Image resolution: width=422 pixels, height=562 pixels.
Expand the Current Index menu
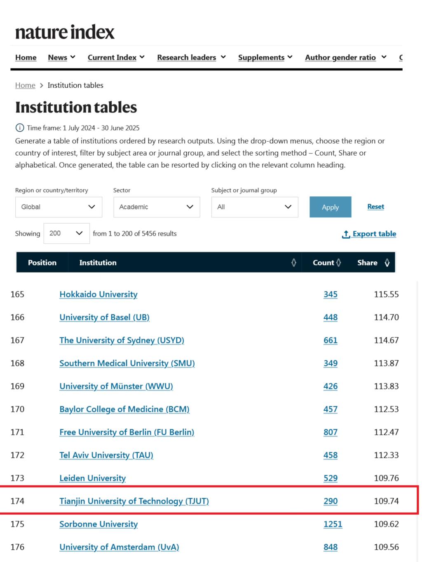pyautogui.click(x=116, y=57)
